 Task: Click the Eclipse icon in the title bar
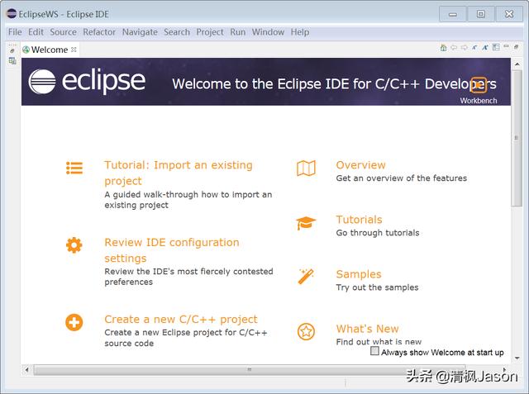[x=12, y=14]
